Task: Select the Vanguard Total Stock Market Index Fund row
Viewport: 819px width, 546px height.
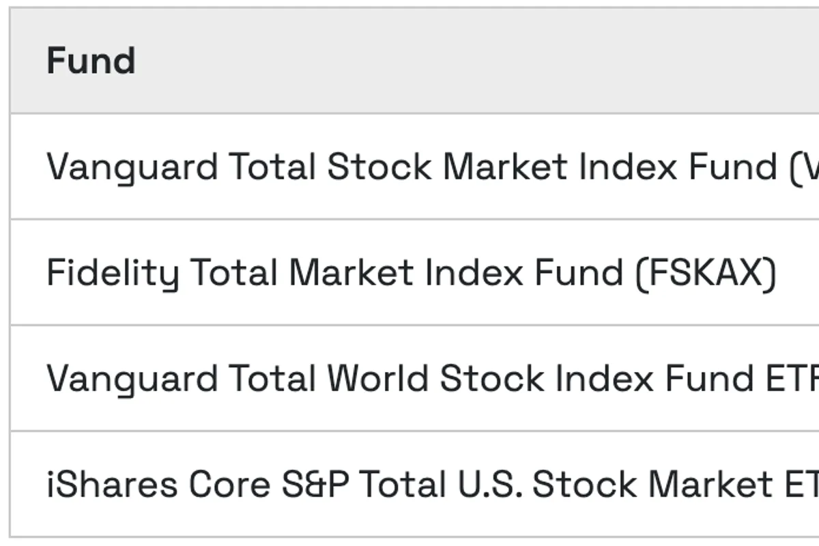Action: pyautogui.click(x=409, y=167)
